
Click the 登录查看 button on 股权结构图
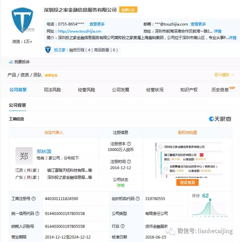click(188, 183)
